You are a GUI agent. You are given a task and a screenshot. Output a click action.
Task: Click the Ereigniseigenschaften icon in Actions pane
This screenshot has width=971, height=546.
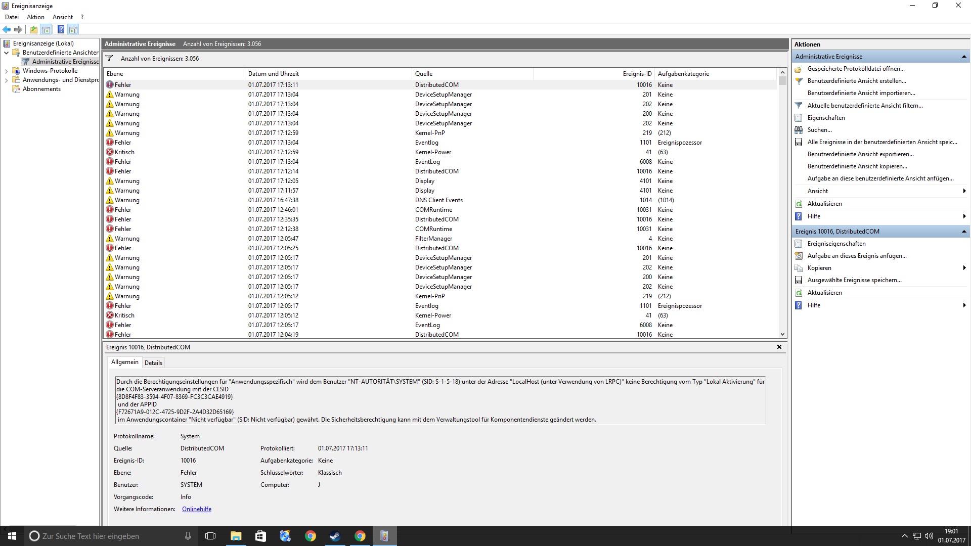tap(799, 244)
